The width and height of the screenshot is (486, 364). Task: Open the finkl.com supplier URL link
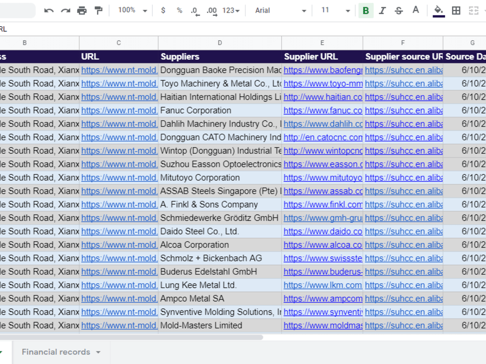323,205
